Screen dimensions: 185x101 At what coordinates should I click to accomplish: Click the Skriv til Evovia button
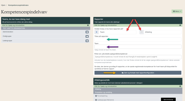[x=168, y=99]
